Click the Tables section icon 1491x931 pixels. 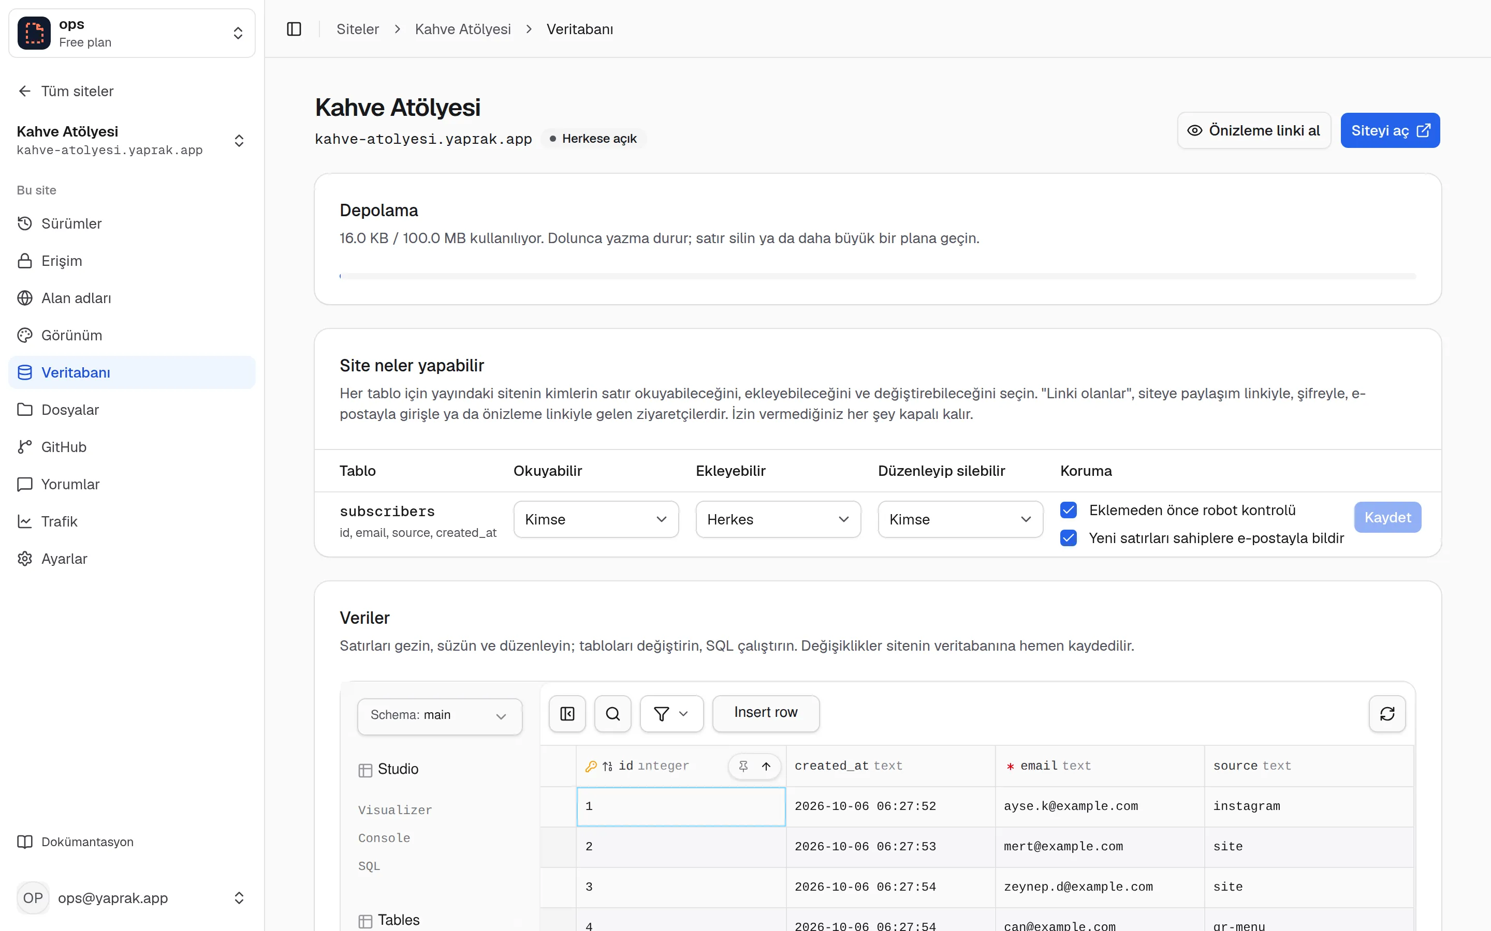[x=366, y=921]
